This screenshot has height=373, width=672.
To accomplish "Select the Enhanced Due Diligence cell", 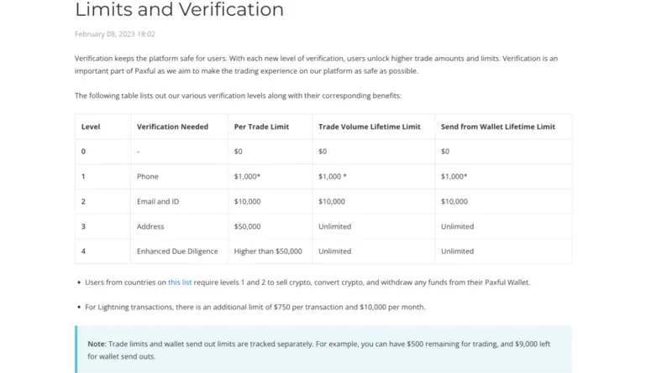I will pyautogui.click(x=179, y=251).
